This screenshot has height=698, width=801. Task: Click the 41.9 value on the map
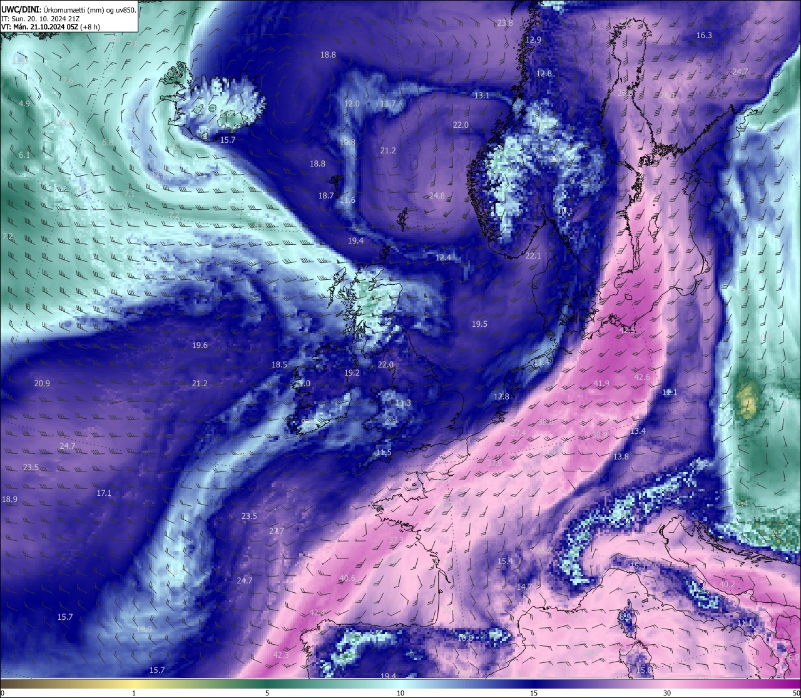point(601,384)
